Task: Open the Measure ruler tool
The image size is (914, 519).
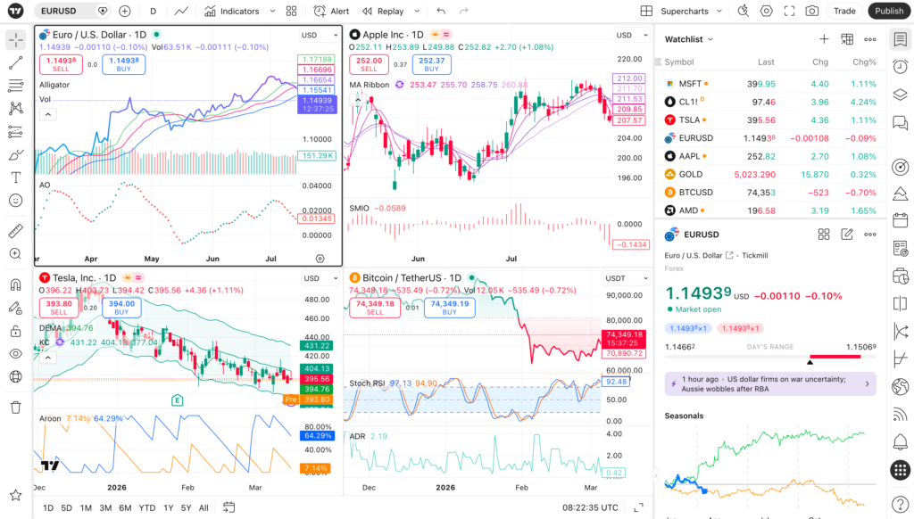Action: coord(13,230)
